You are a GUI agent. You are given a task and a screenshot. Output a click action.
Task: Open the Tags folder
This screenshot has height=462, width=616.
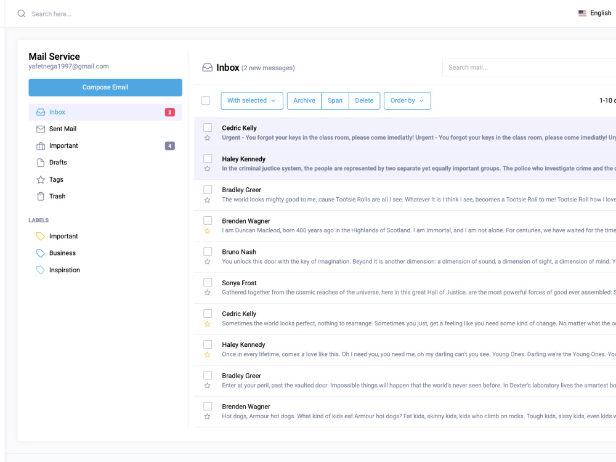pos(105,179)
